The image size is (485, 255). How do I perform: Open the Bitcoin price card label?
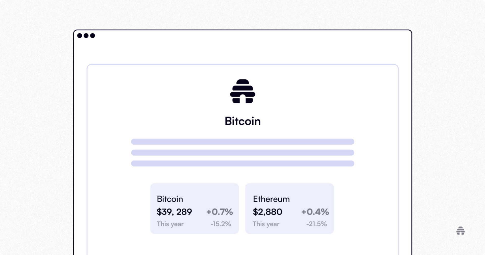point(170,199)
